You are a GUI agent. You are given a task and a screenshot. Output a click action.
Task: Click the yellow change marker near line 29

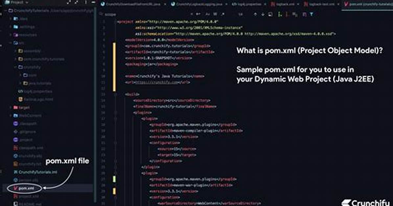coord(114,191)
